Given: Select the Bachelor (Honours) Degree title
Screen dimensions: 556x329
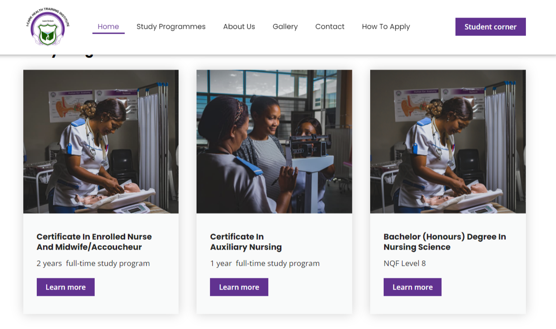Looking at the screenshot, I should 444,241.
